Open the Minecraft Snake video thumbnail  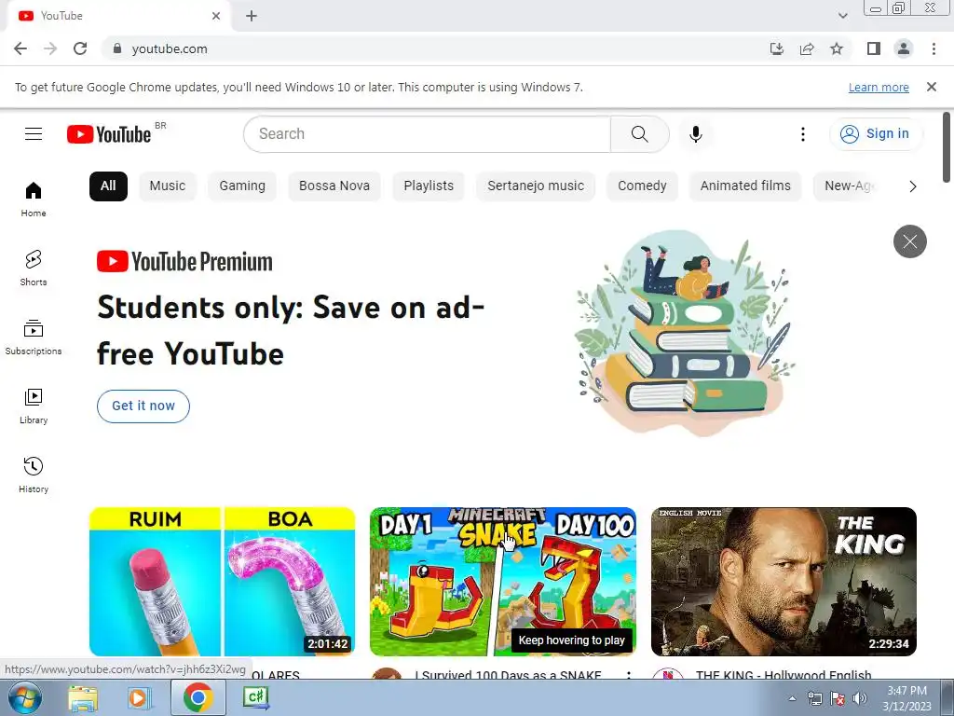tap(502, 582)
